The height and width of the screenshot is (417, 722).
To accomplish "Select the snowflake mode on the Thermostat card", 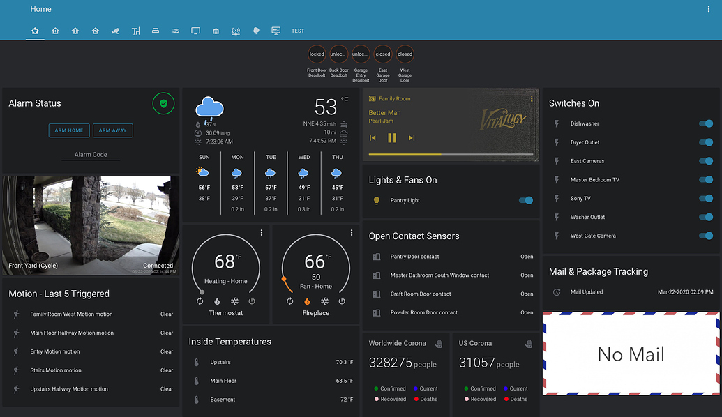I will point(234,301).
